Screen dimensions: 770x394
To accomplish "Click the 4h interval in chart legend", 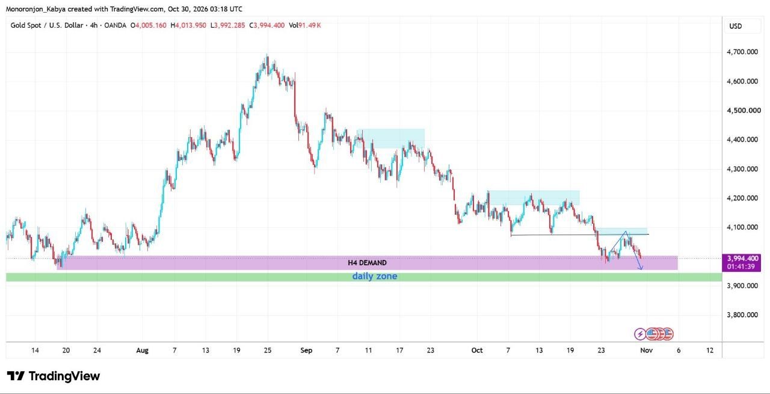I will click(94, 25).
